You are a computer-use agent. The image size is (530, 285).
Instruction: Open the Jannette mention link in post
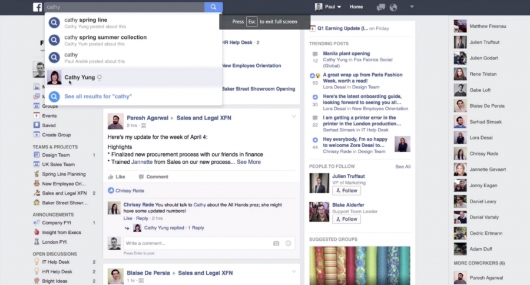click(x=141, y=162)
